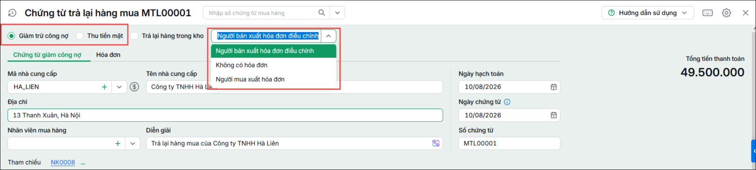Click the Hướng dẫn sử dụng button

point(647,13)
